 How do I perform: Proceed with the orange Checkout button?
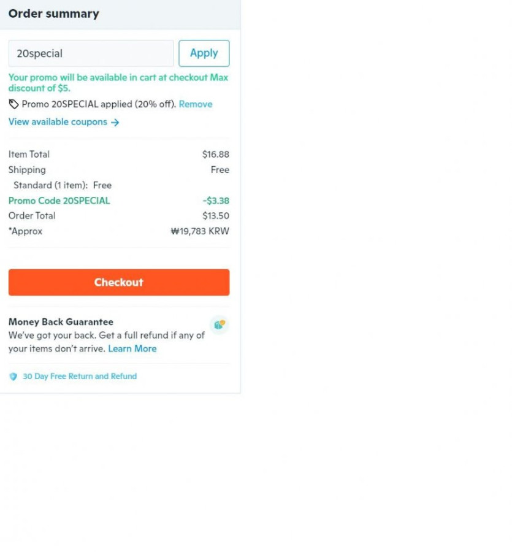(119, 282)
